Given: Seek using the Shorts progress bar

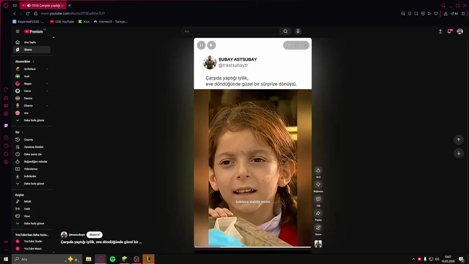Looking at the screenshot, I should pyautogui.click(x=253, y=247).
